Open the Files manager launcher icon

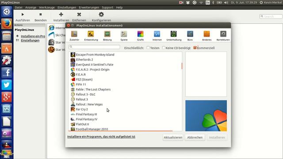pos(7,36)
